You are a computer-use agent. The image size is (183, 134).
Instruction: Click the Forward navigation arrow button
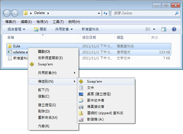(x=15, y=13)
